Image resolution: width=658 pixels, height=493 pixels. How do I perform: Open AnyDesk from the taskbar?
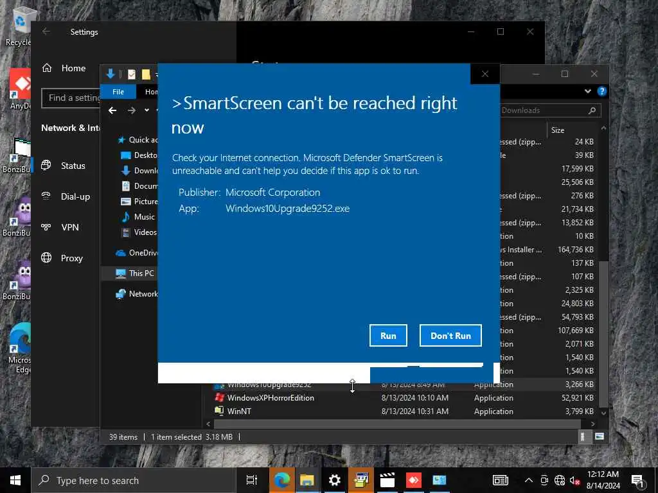click(413, 480)
